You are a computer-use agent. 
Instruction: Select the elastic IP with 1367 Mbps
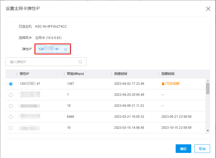tap(11, 84)
